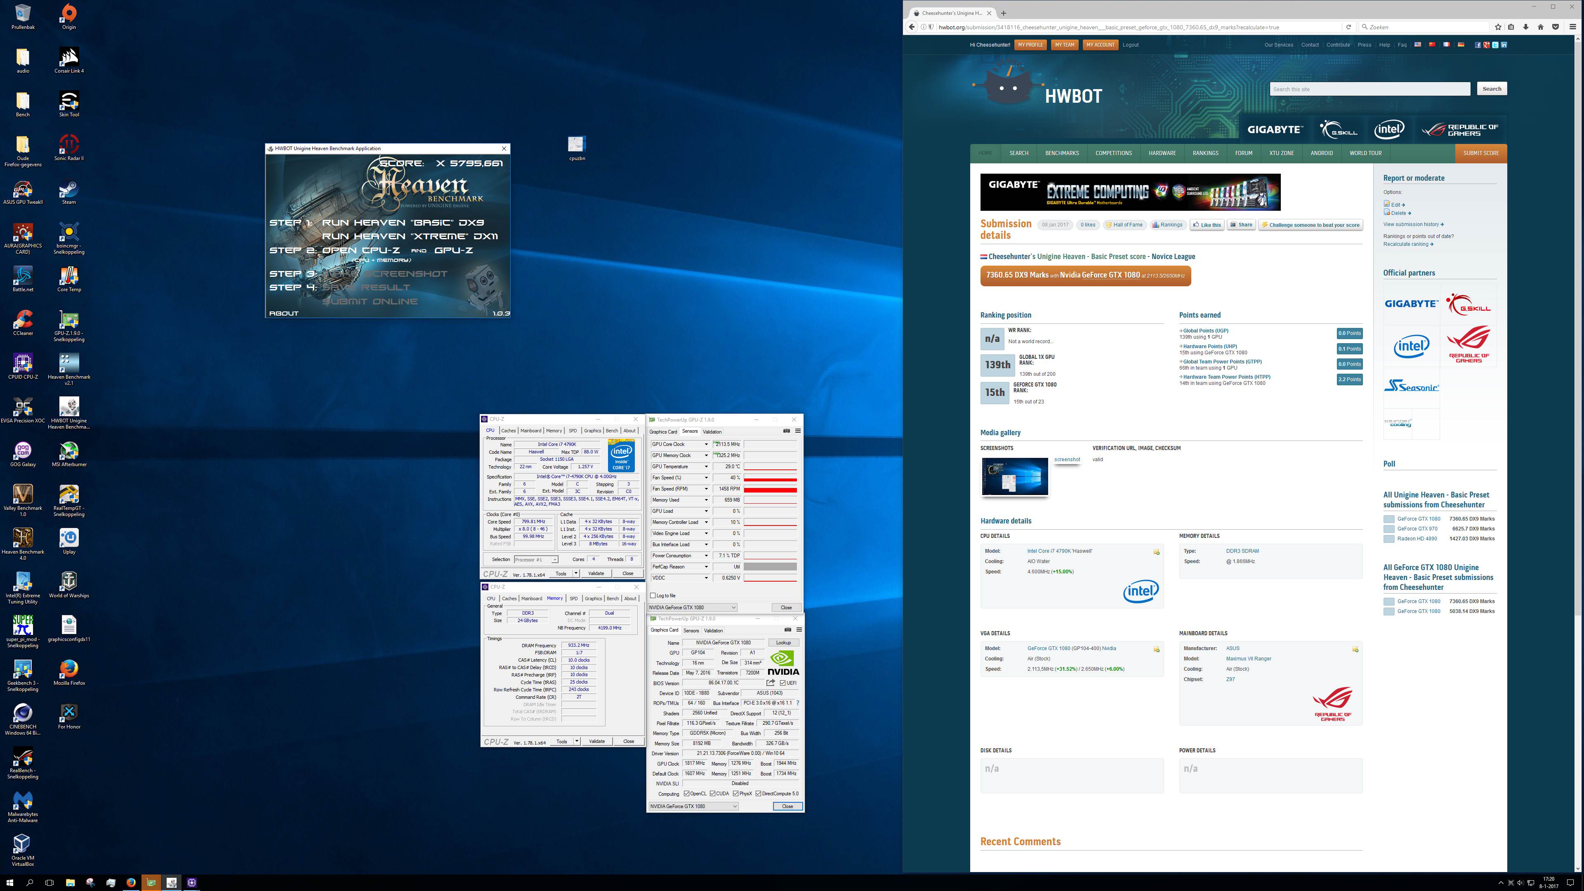Click the reload page icon in Firefox

point(1348,27)
